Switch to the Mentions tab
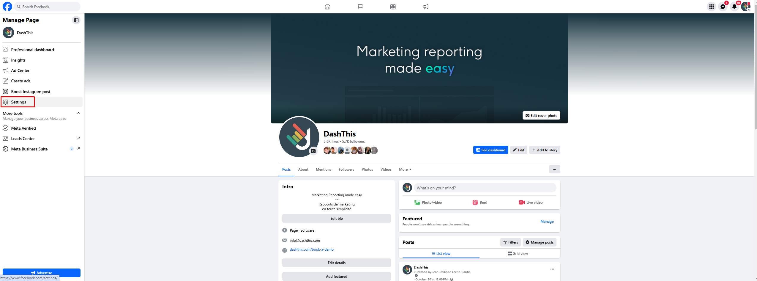Viewport: 757px width, 281px height. click(323, 169)
